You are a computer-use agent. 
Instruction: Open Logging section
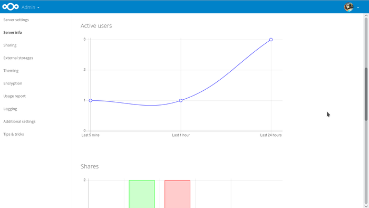tap(10, 109)
